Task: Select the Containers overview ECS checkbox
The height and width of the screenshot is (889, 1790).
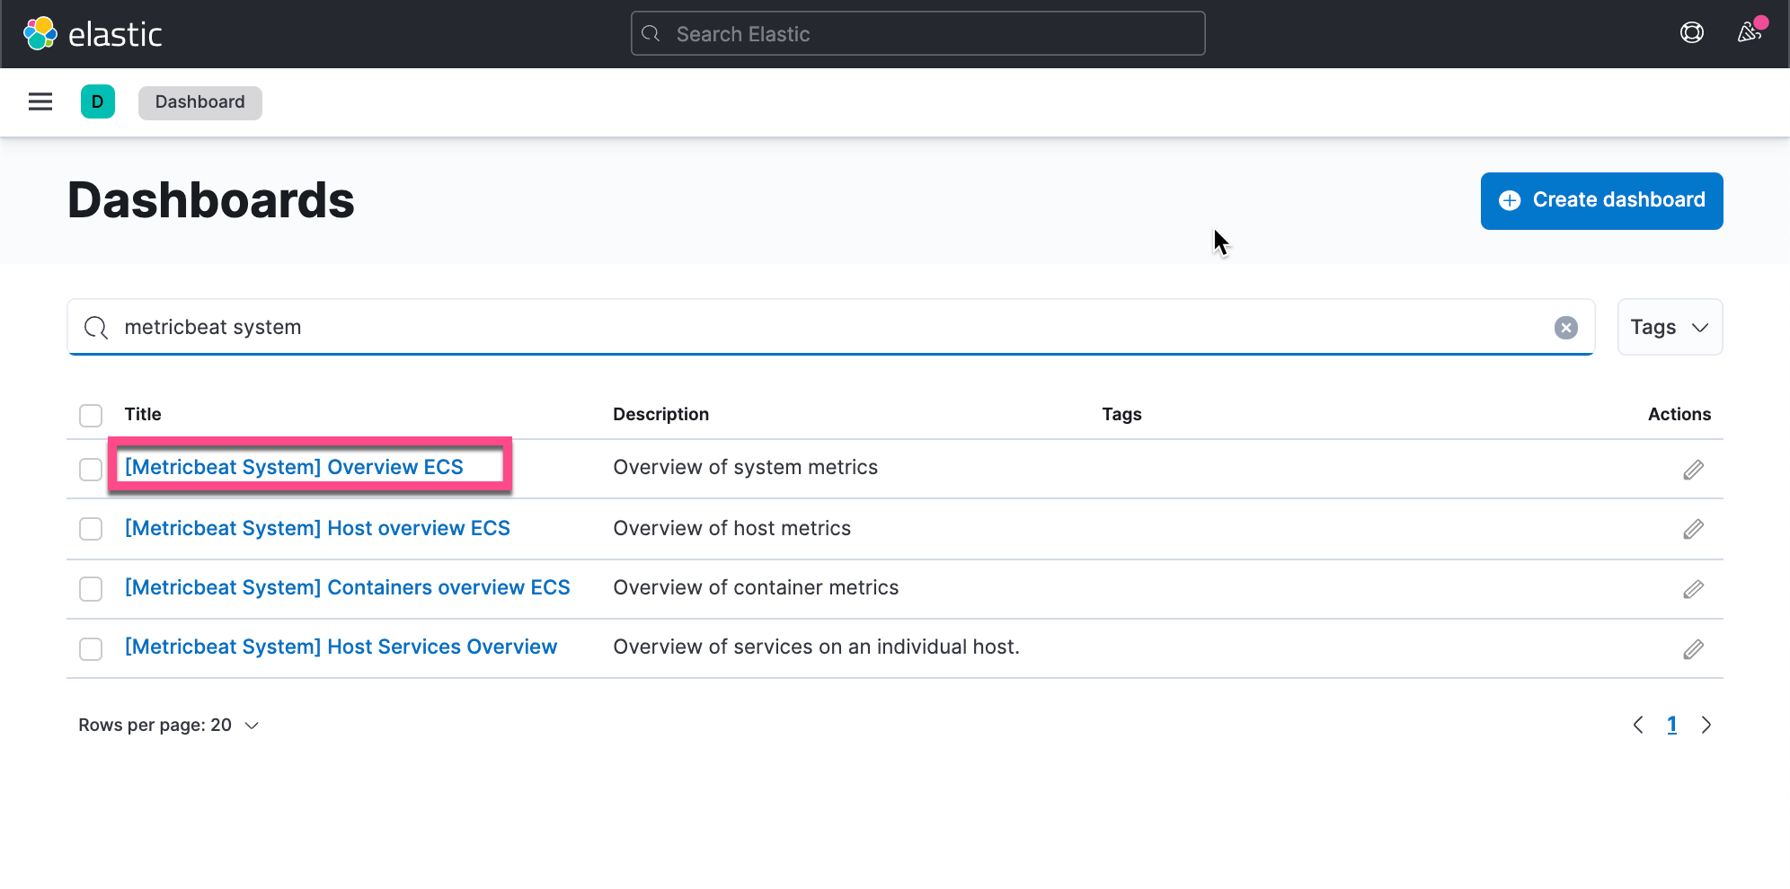Action: (x=91, y=589)
